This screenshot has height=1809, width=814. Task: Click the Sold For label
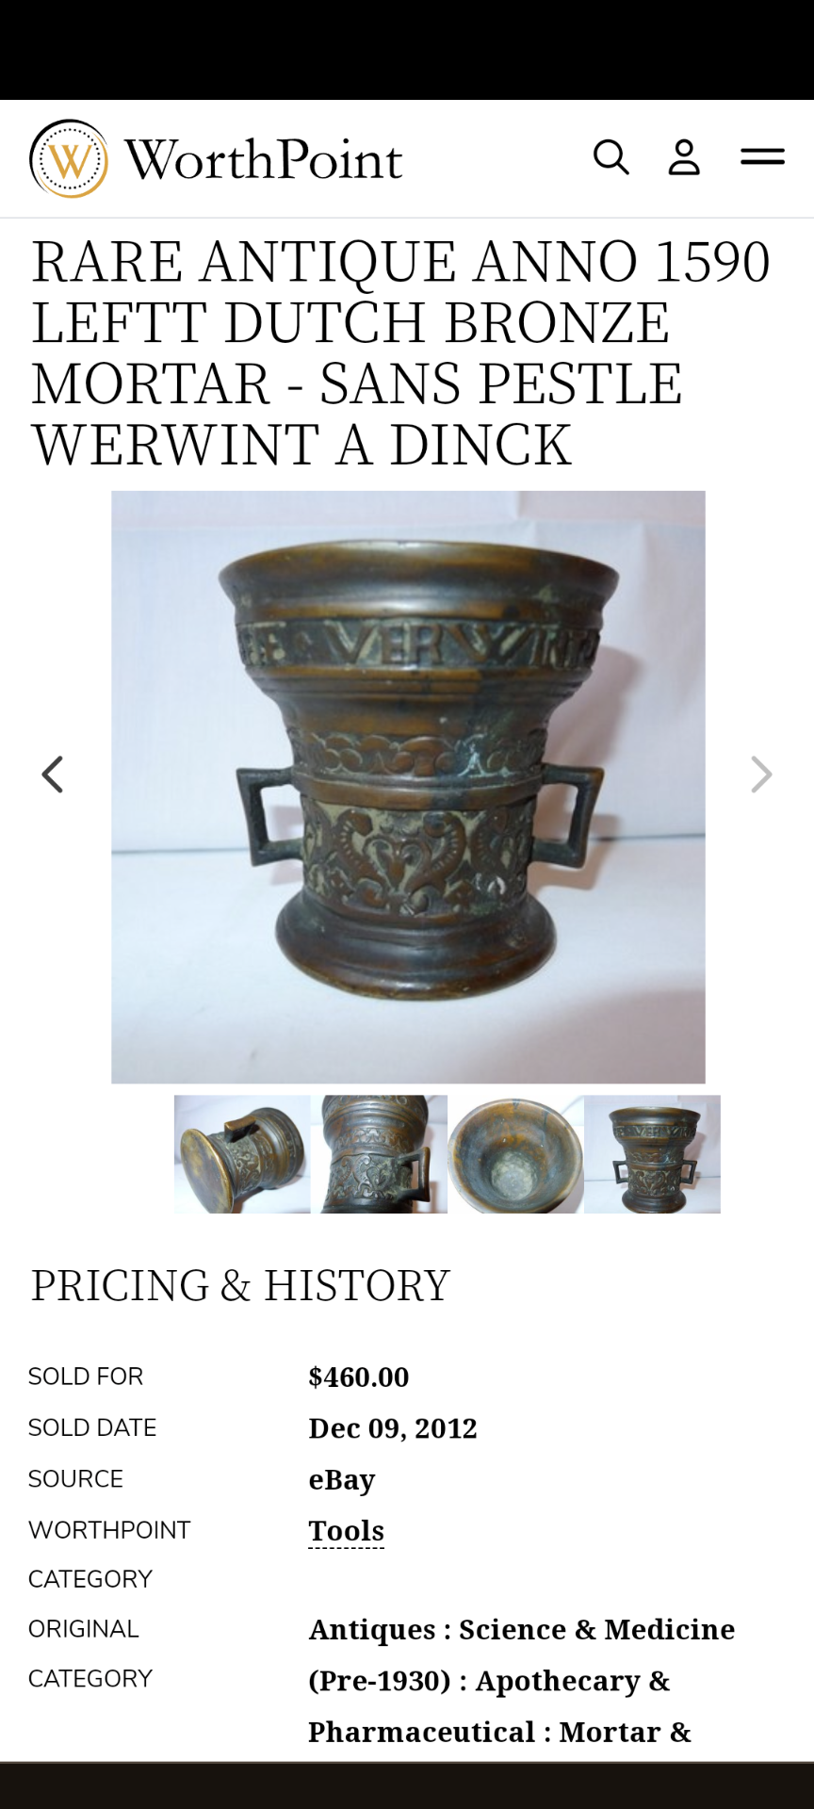point(86,1377)
